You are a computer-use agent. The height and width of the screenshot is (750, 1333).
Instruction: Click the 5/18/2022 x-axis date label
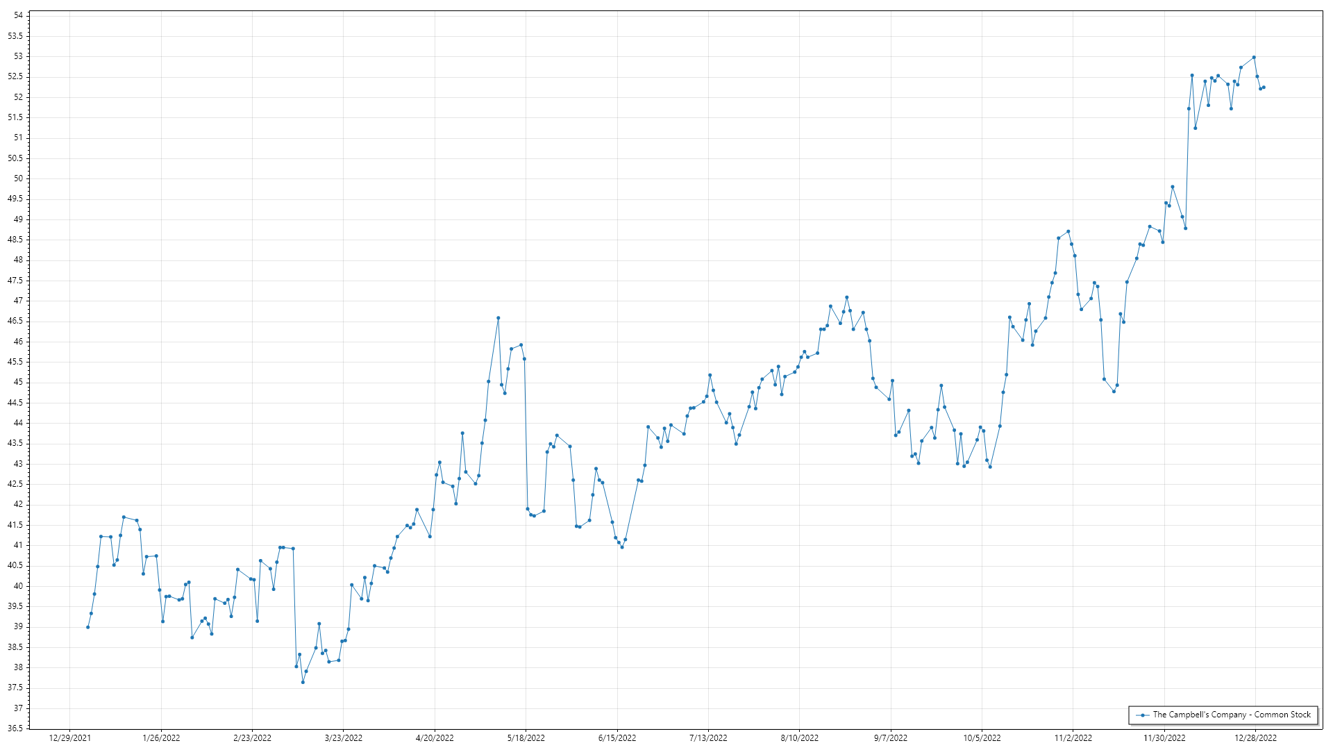click(526, 738)
